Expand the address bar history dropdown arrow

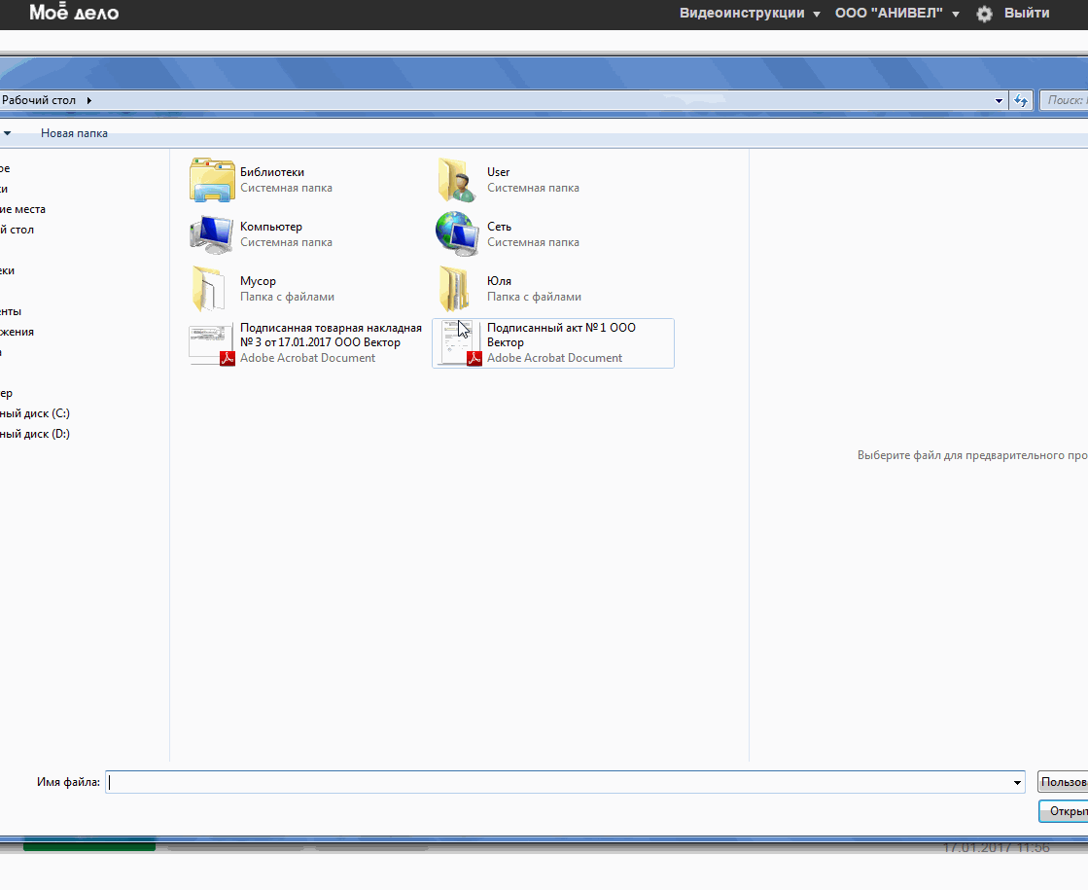click(1000, 100)
